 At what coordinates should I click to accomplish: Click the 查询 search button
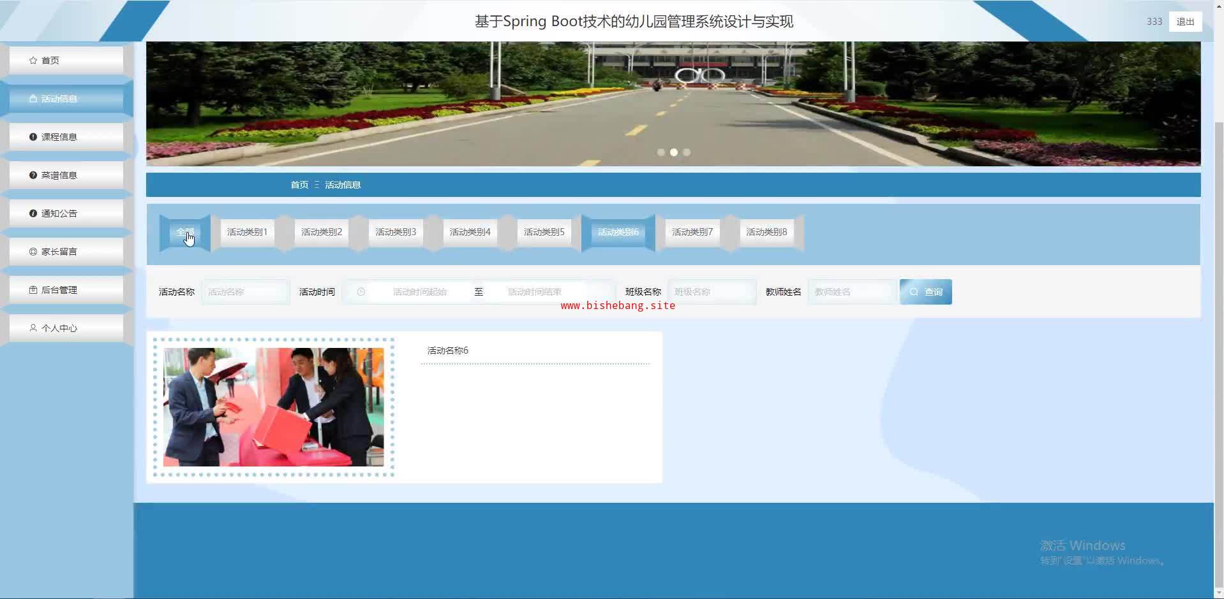pyautogui.click(x=925, y=292)
